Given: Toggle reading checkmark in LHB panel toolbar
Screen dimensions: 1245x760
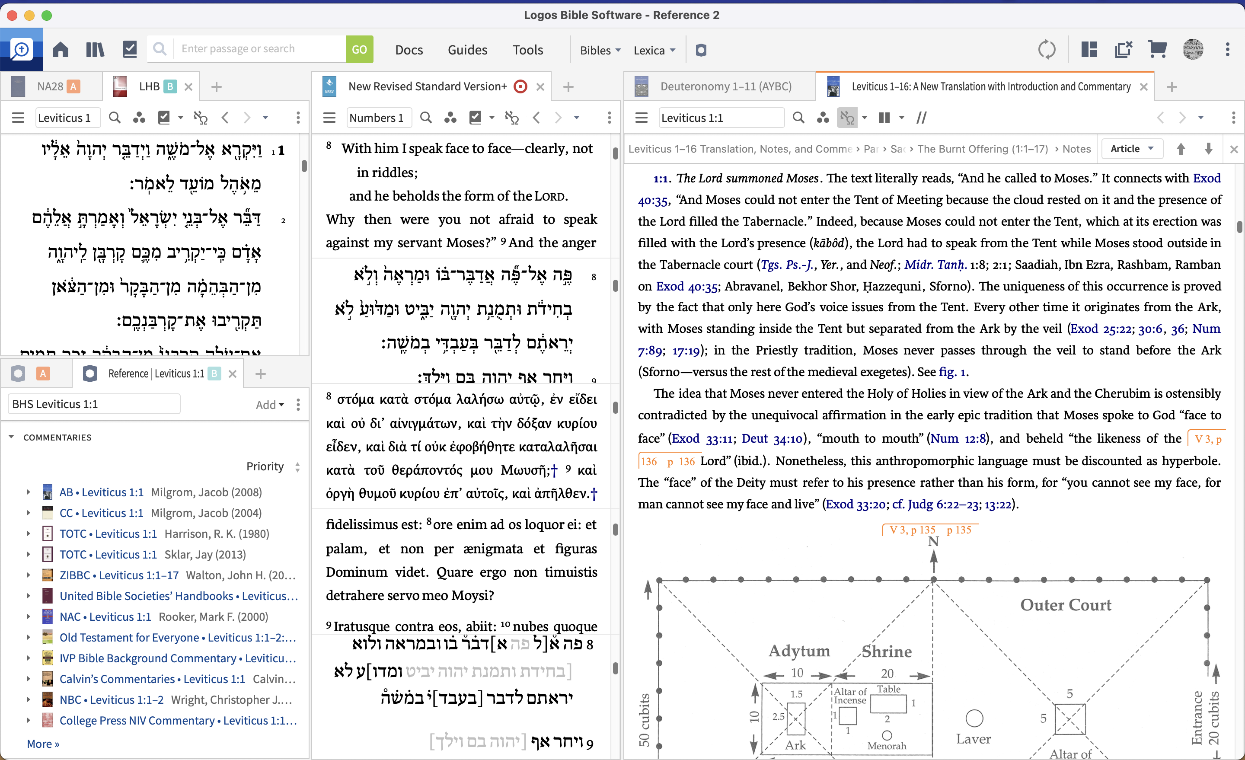Looking at the screenshot, I should (164, 118).
